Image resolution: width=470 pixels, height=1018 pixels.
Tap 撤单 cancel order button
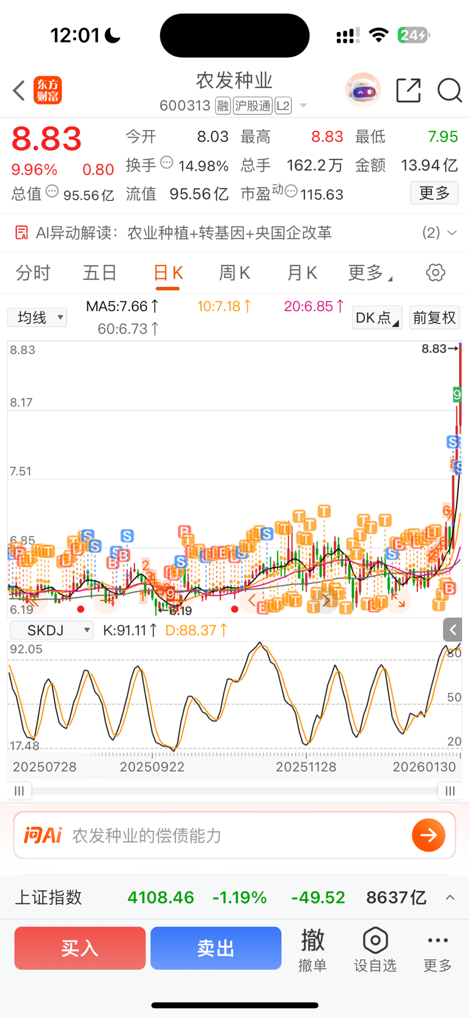pos(312,950)
